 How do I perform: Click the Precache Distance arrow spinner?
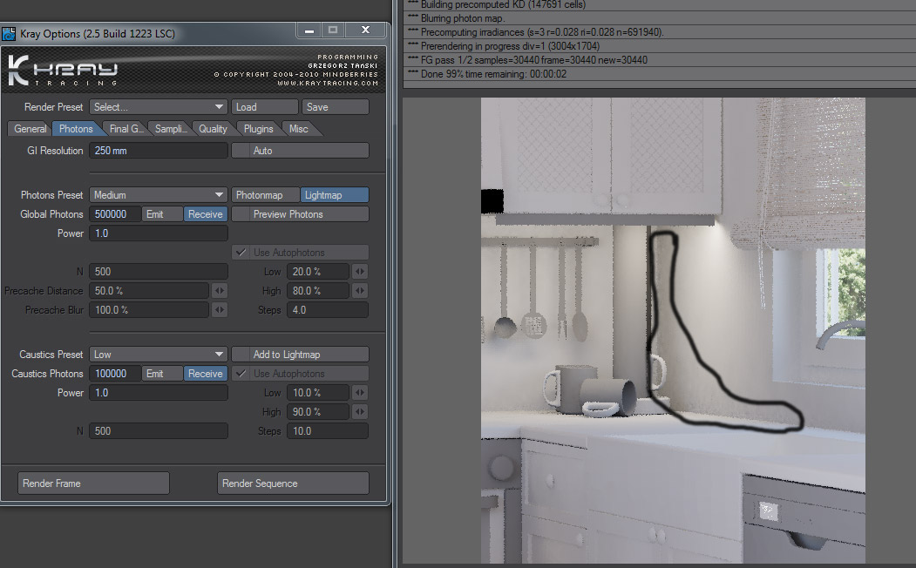[x=220, y=291]
